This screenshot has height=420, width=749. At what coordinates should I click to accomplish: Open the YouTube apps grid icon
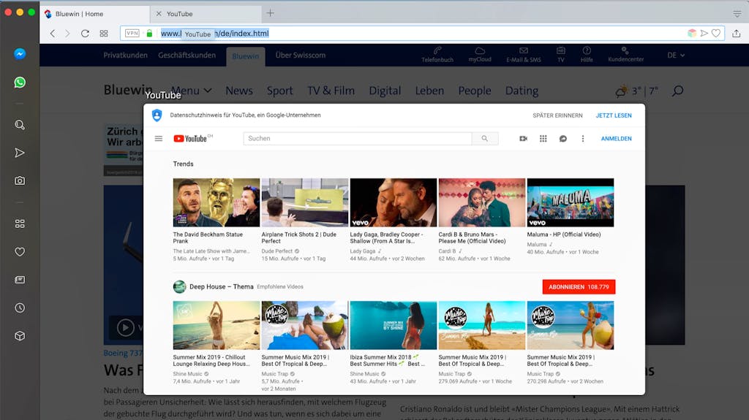(543, 138)
